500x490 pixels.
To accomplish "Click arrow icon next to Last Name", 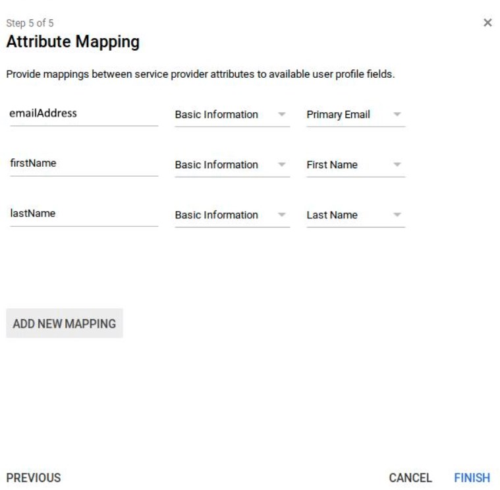I will point(397,214).
